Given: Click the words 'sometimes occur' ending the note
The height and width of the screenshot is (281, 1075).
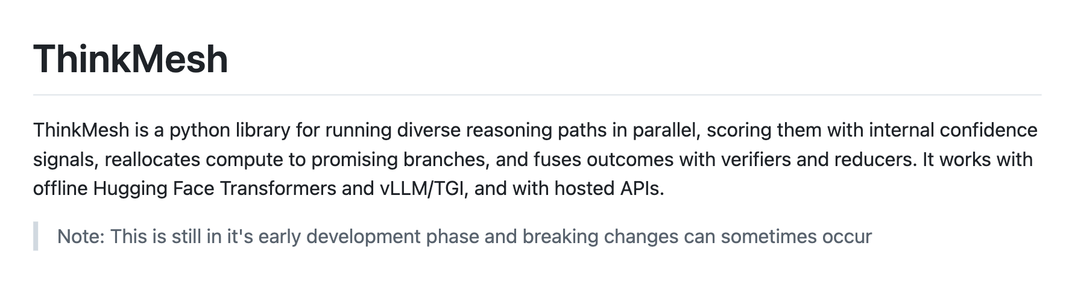Looking at the screenshot, I should (796, 236).
